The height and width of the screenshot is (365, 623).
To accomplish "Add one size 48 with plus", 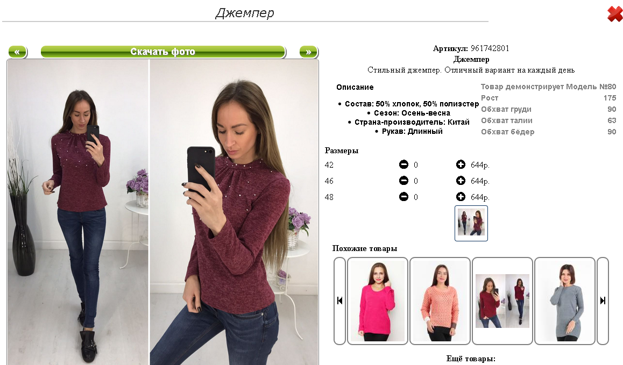I will [x=461, y=197].
